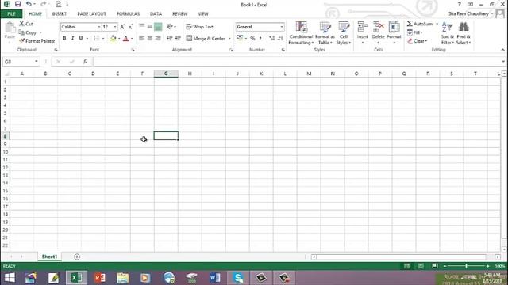Save the workbook with the floppy icon
The width and height of the screenshot is (508, 285).
[x=17, y=4]
